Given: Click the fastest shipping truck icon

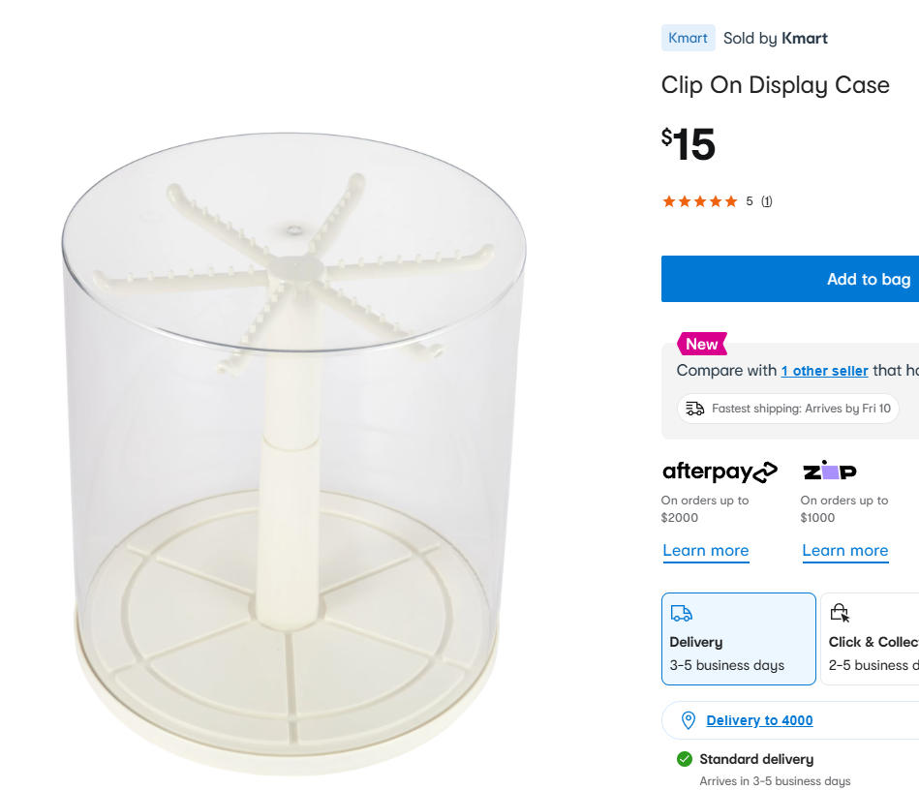Looking at the screenshot, I should 694,409.
